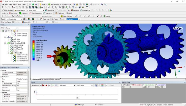Select Equivalent Stress in the outline tree
The image size is (186, 106).
[x=22, y=59]
